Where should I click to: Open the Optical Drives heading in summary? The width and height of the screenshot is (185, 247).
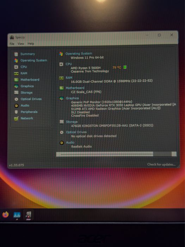tap(76, 132)
